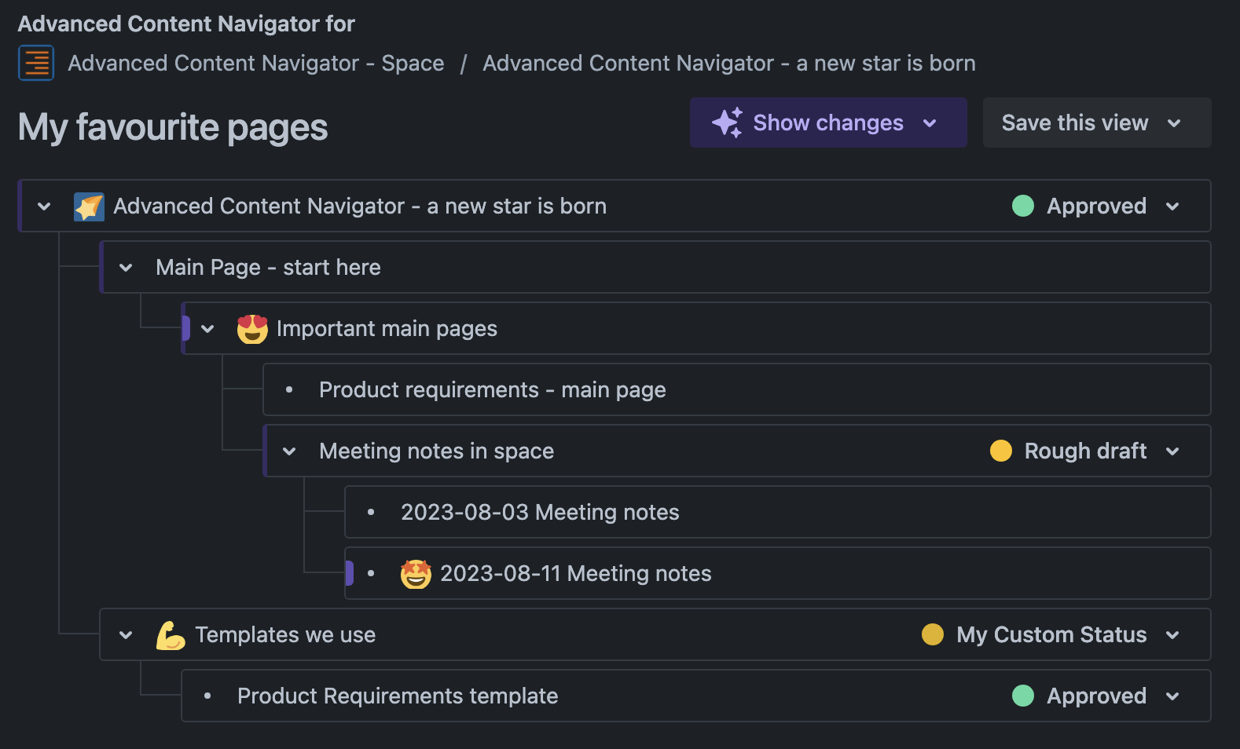
Task: Click the flexed bicep emoji on Templates
Action: coord(170,635)
